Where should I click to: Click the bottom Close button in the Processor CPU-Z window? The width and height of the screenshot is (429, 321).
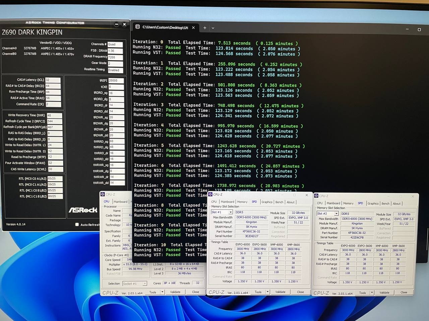[195, 292]
